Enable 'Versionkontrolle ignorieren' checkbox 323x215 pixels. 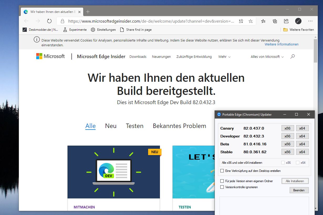(222, 187)
